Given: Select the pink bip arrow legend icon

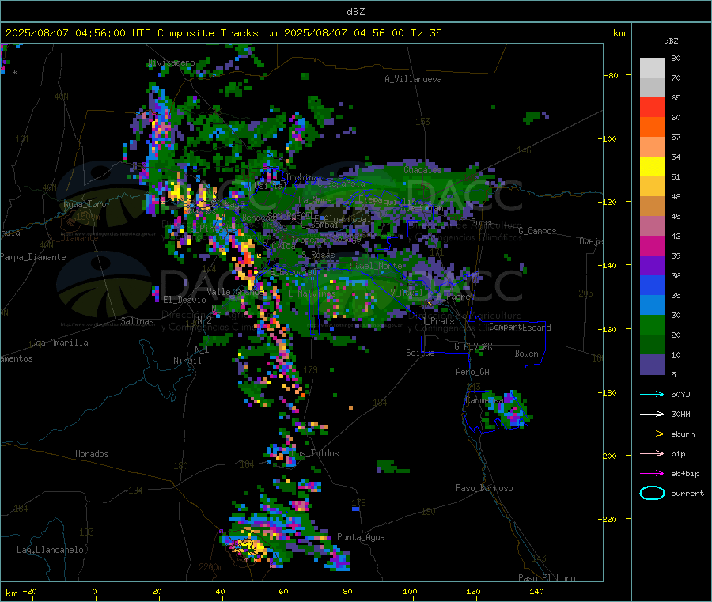Looking at the screenshot, I should point(652,453).
